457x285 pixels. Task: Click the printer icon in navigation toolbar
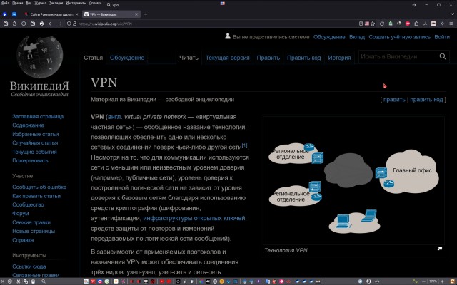41,24
